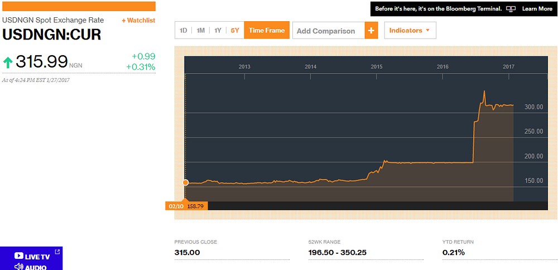Image resolution: width=558 pixels, height=270 pixels.
Task: Click the Audio speaker icon
Action: [x=18, y=267]
